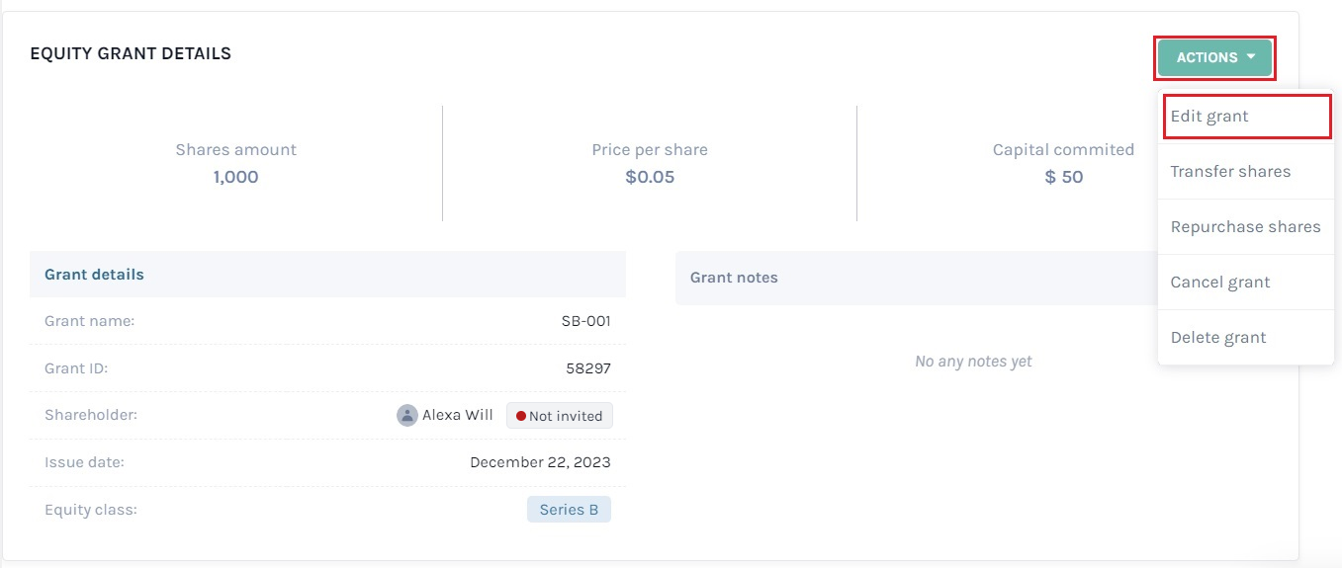Click the Grant notes section header

(x=733, y=278)
